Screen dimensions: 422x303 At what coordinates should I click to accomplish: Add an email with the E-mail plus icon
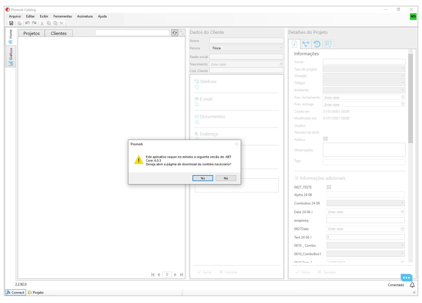click(197, 105)
